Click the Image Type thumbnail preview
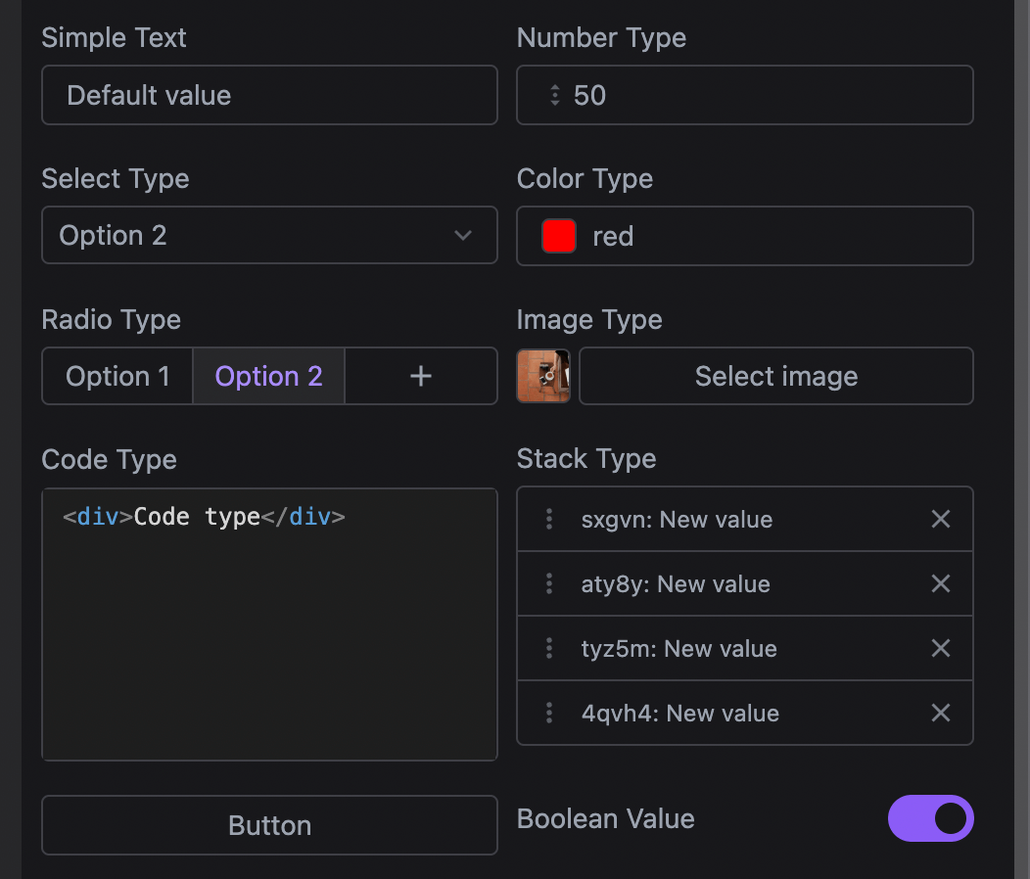The image size is (1030, 879). [x=543, y=376]
